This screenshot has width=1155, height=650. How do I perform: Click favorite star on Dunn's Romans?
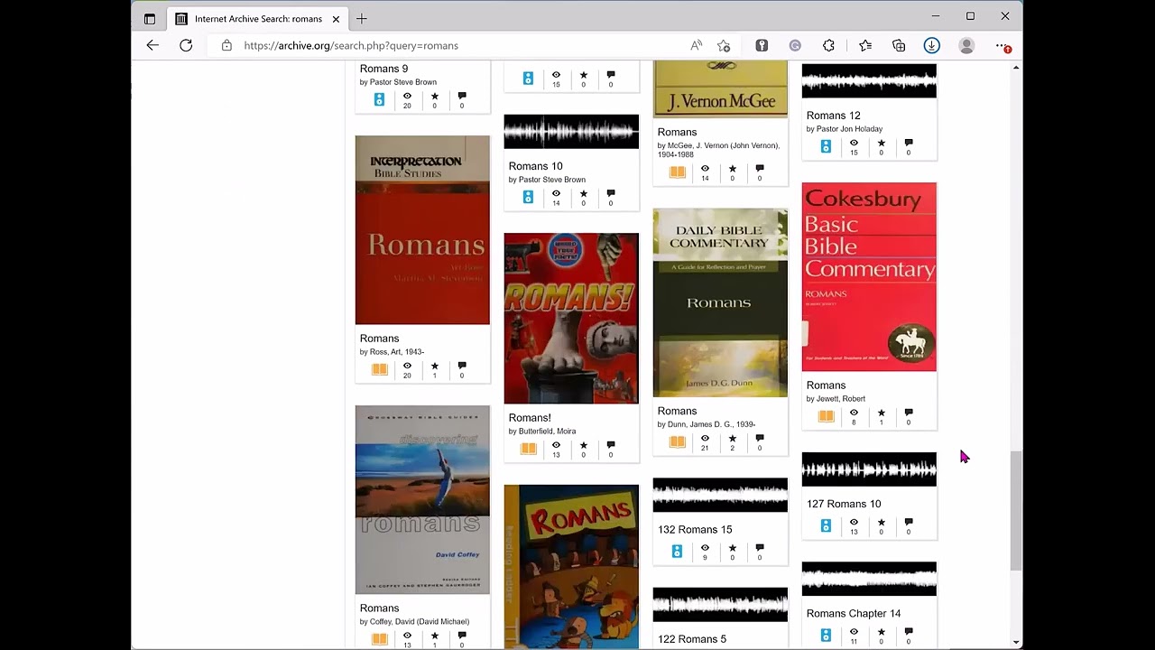coord(732,439)
